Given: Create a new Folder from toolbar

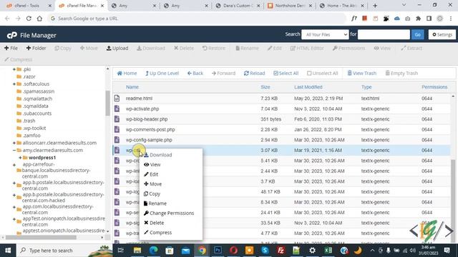Looking at the screenshot, I should pyautogui.click(x=36, y=48).
